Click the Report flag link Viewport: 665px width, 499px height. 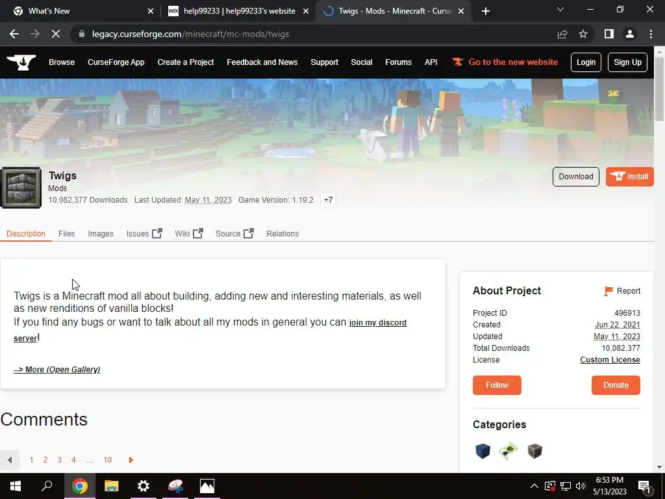click(x=622, y=291)
